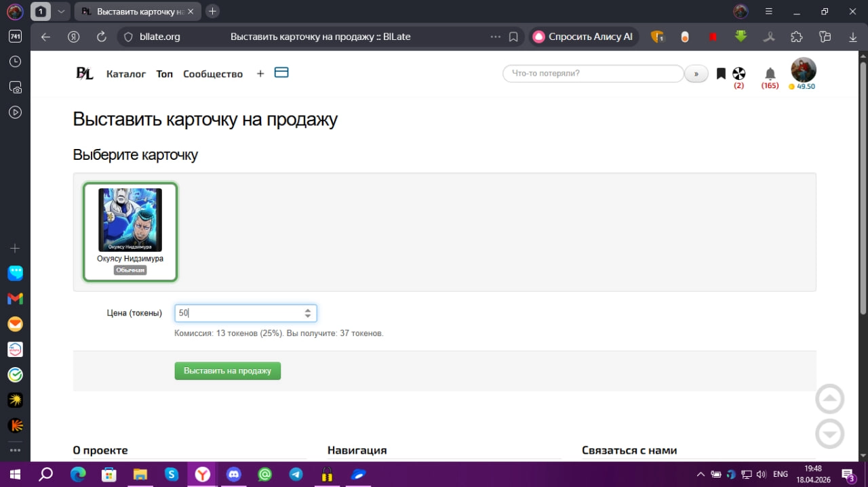
Task: Open sidebar history clock icon
Action: point(15,62)
